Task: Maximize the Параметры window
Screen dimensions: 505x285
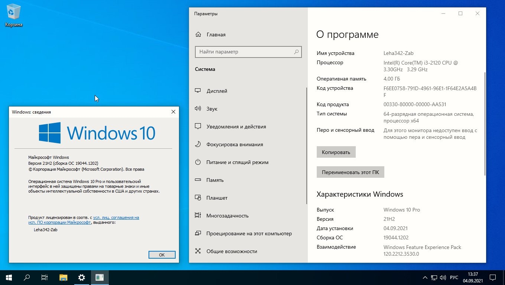Action: [460, 14]
